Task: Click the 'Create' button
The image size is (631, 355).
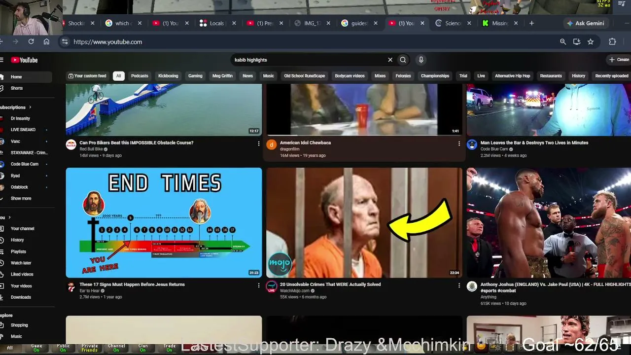Action: [619, 60]
